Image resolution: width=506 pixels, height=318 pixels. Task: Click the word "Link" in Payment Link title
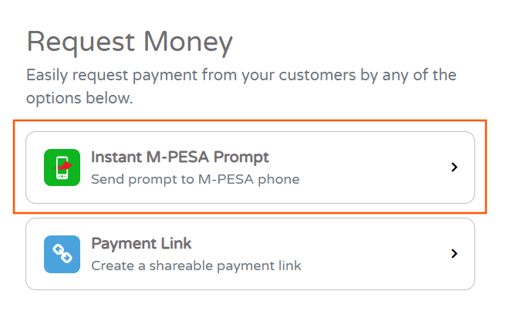point(176,244)
